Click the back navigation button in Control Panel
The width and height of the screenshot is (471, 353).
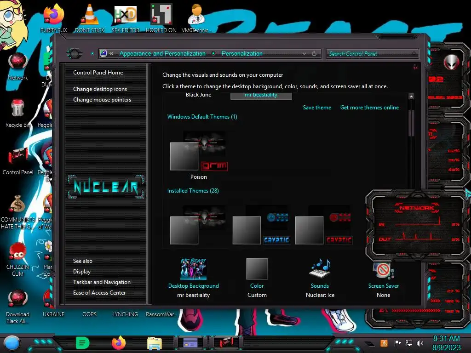coord(74,54)
